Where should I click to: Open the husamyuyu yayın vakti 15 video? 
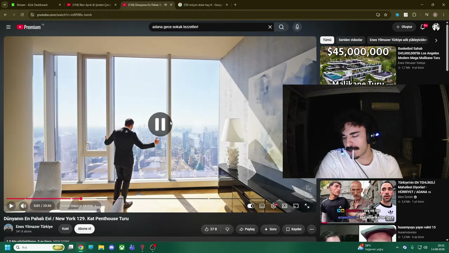pos(417,227)
